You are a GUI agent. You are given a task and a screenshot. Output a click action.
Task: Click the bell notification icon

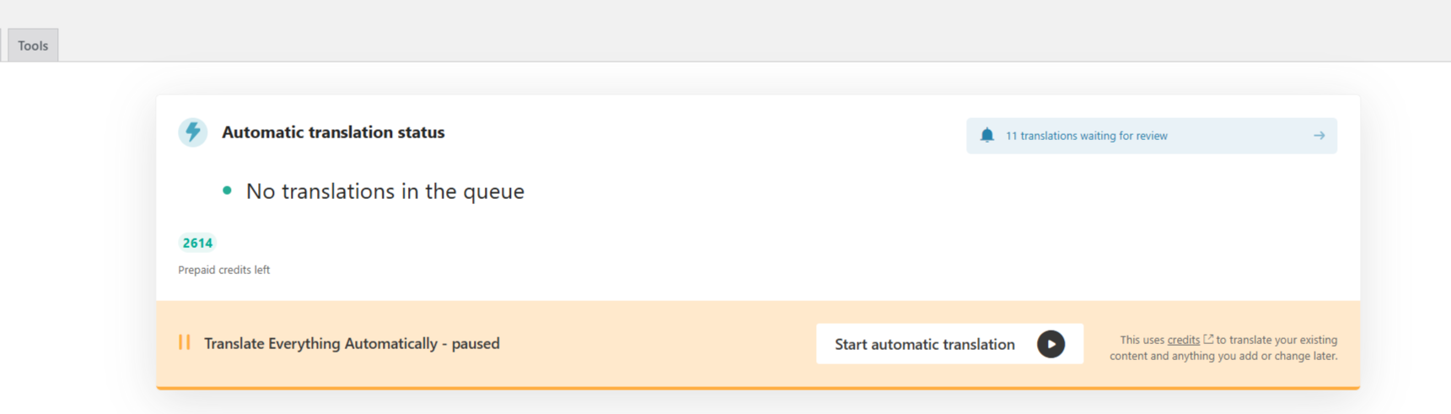click(x=987, y=135)
